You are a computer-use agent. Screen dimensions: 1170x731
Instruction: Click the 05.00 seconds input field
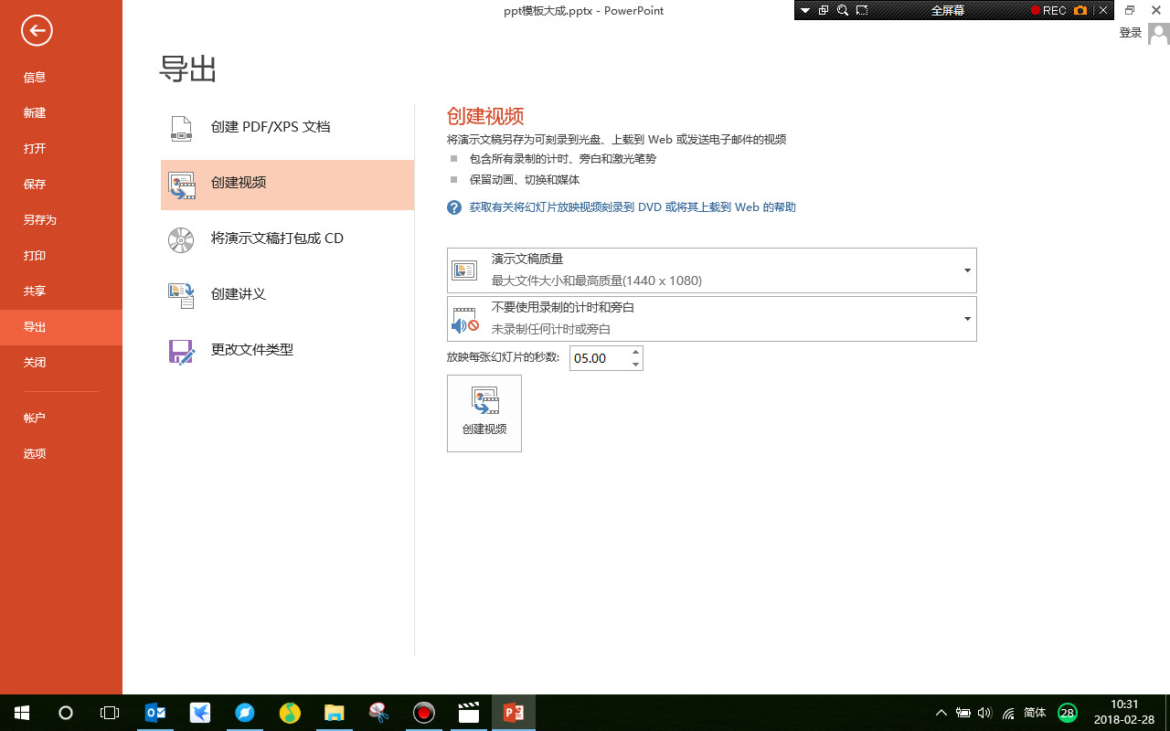(x=599, y=357)
